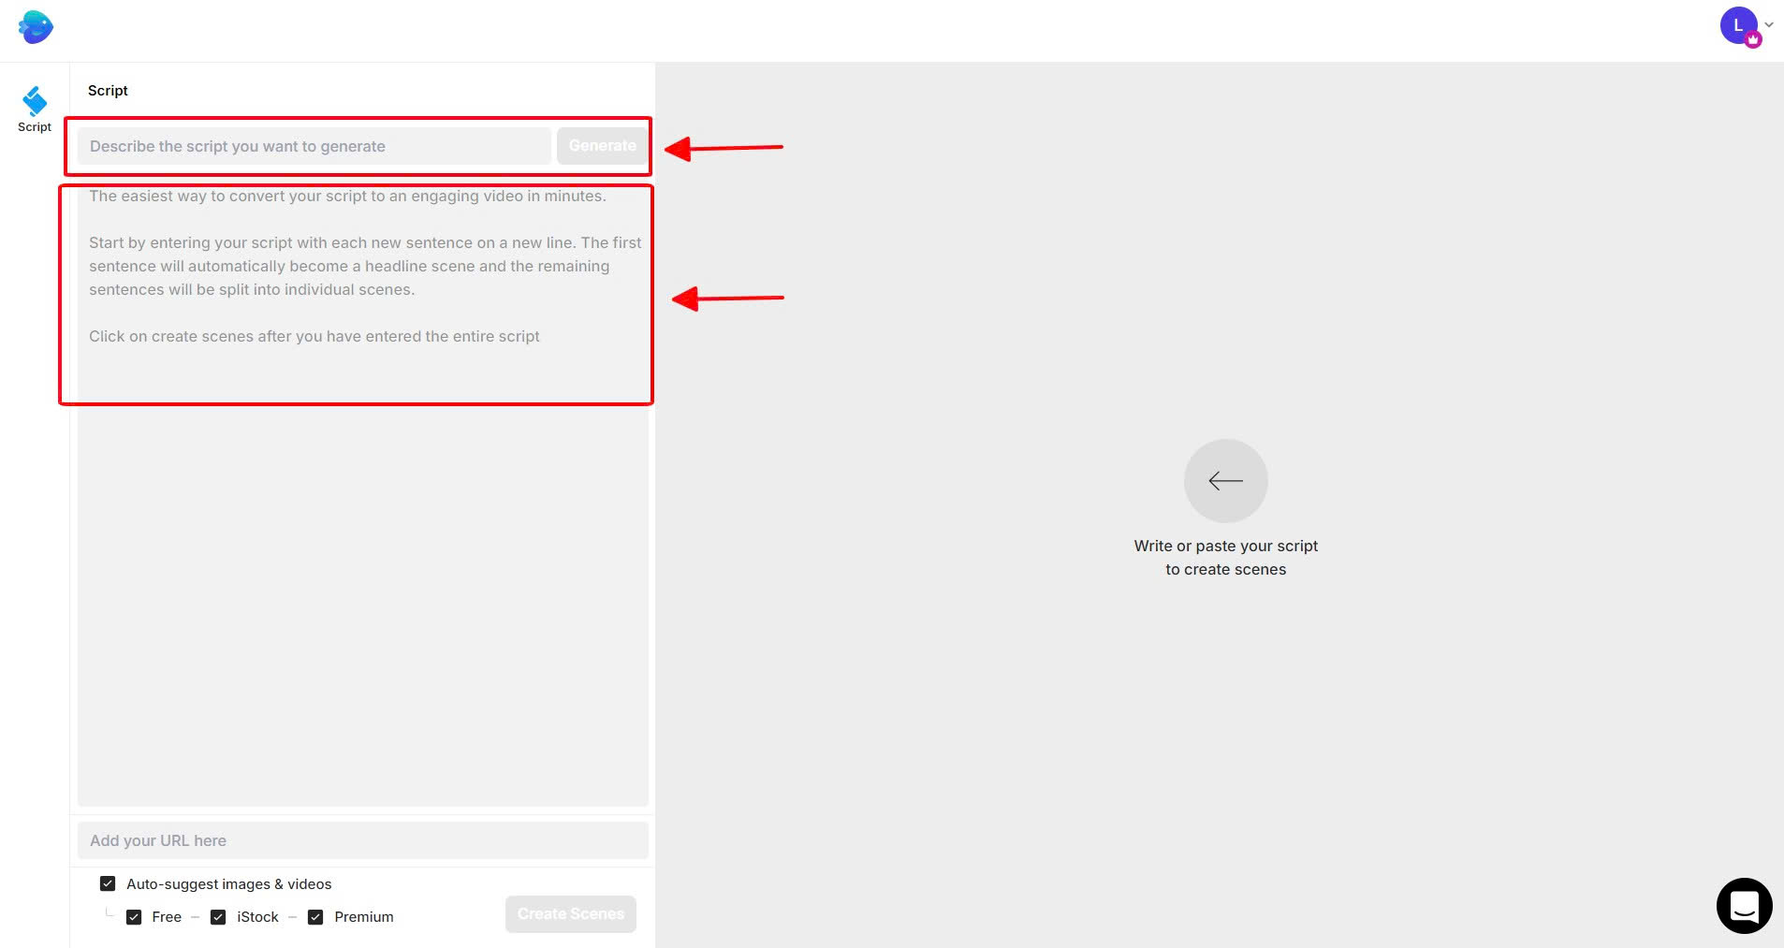The image size is (1784, 948).
Task: Click the user avatar L
Action: click(1738, 26)
